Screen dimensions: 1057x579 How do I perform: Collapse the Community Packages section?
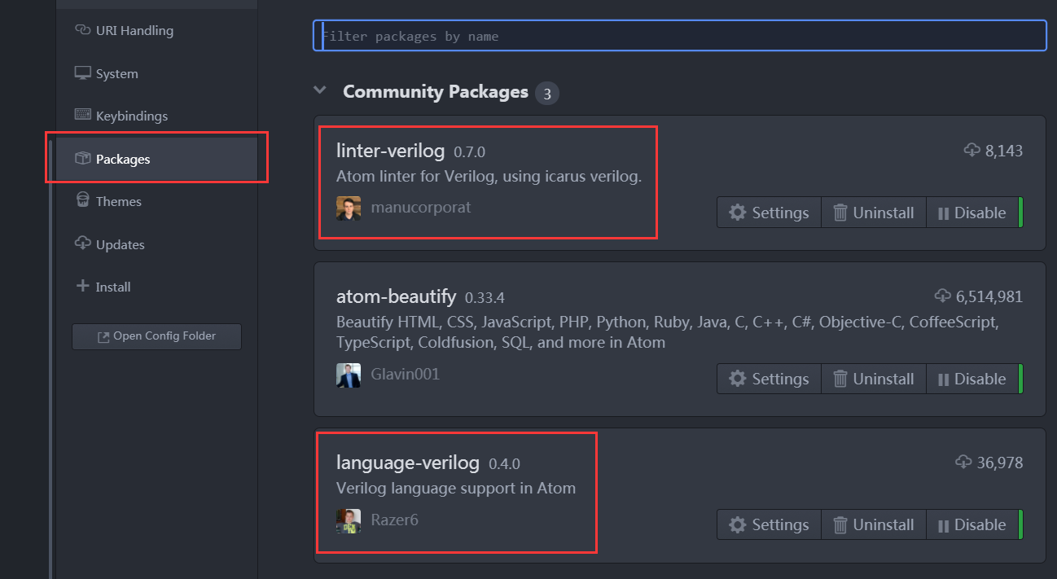(x=319, y=90)
